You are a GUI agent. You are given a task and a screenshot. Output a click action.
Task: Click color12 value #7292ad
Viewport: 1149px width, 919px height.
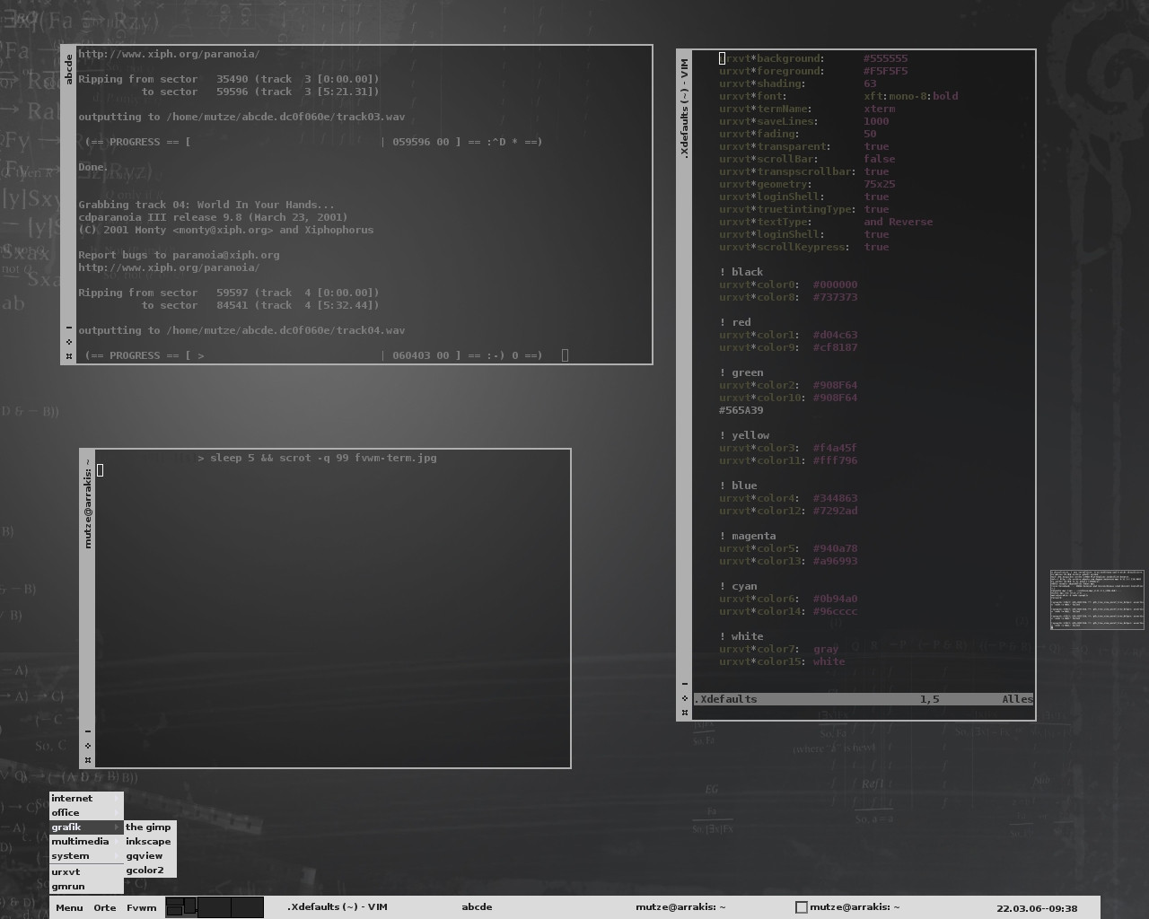click(835, 511)
